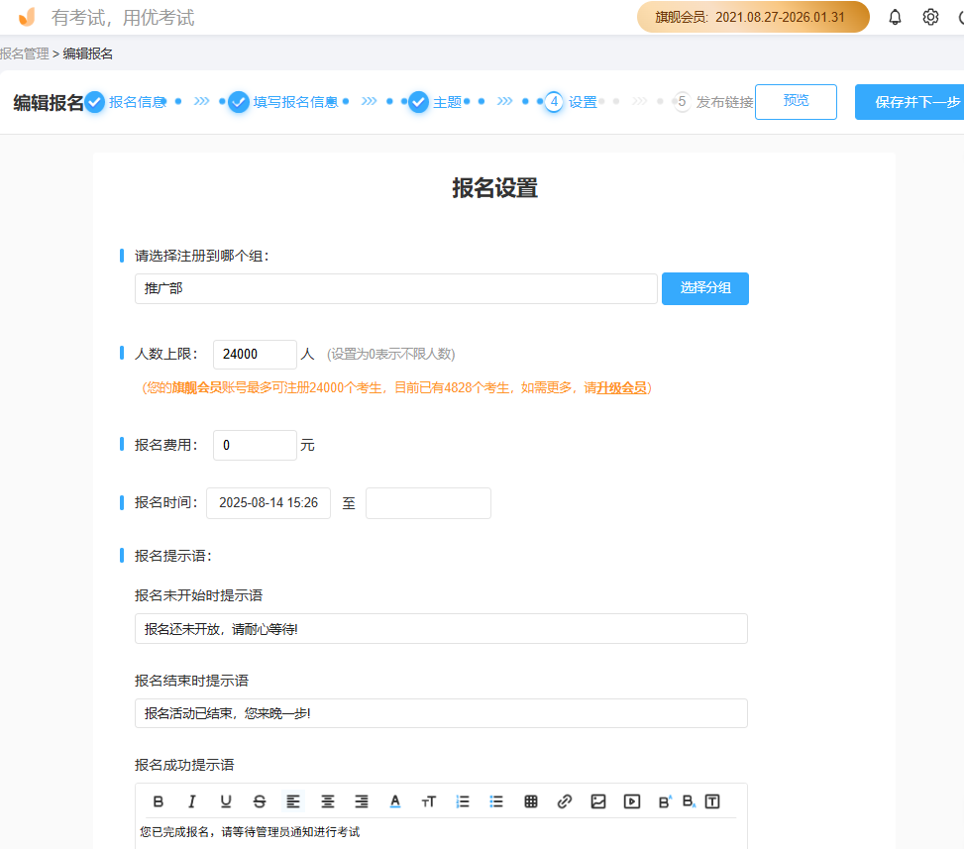The height and width of the screenshot is (849, 964).
Task: Click the 报名费用 input field
Action: click(256, 445)
